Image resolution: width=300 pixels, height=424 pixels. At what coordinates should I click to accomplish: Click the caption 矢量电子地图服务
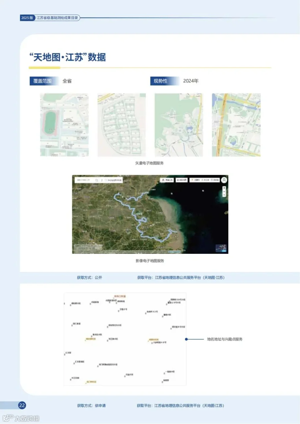149,163
